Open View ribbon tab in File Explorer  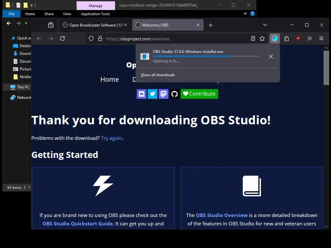point(67,14)
